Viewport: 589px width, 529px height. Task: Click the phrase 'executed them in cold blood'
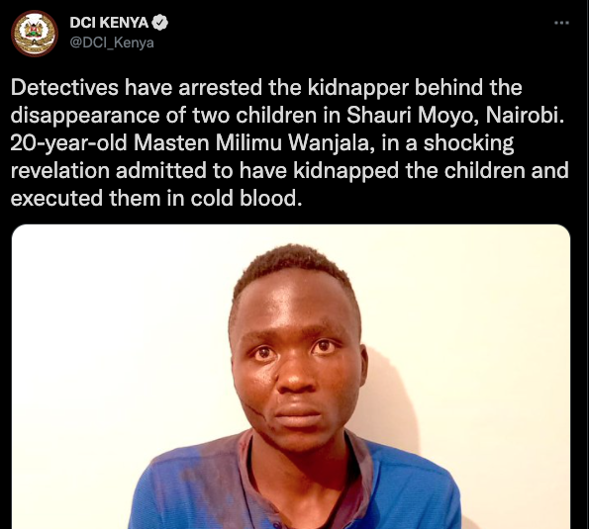(x=155, y=198)
